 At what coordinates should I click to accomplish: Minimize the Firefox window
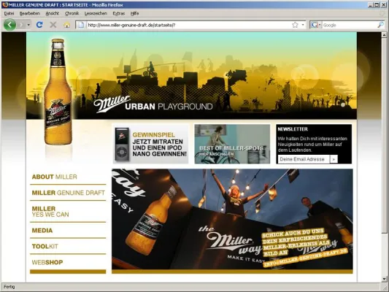tap(371, 4)
